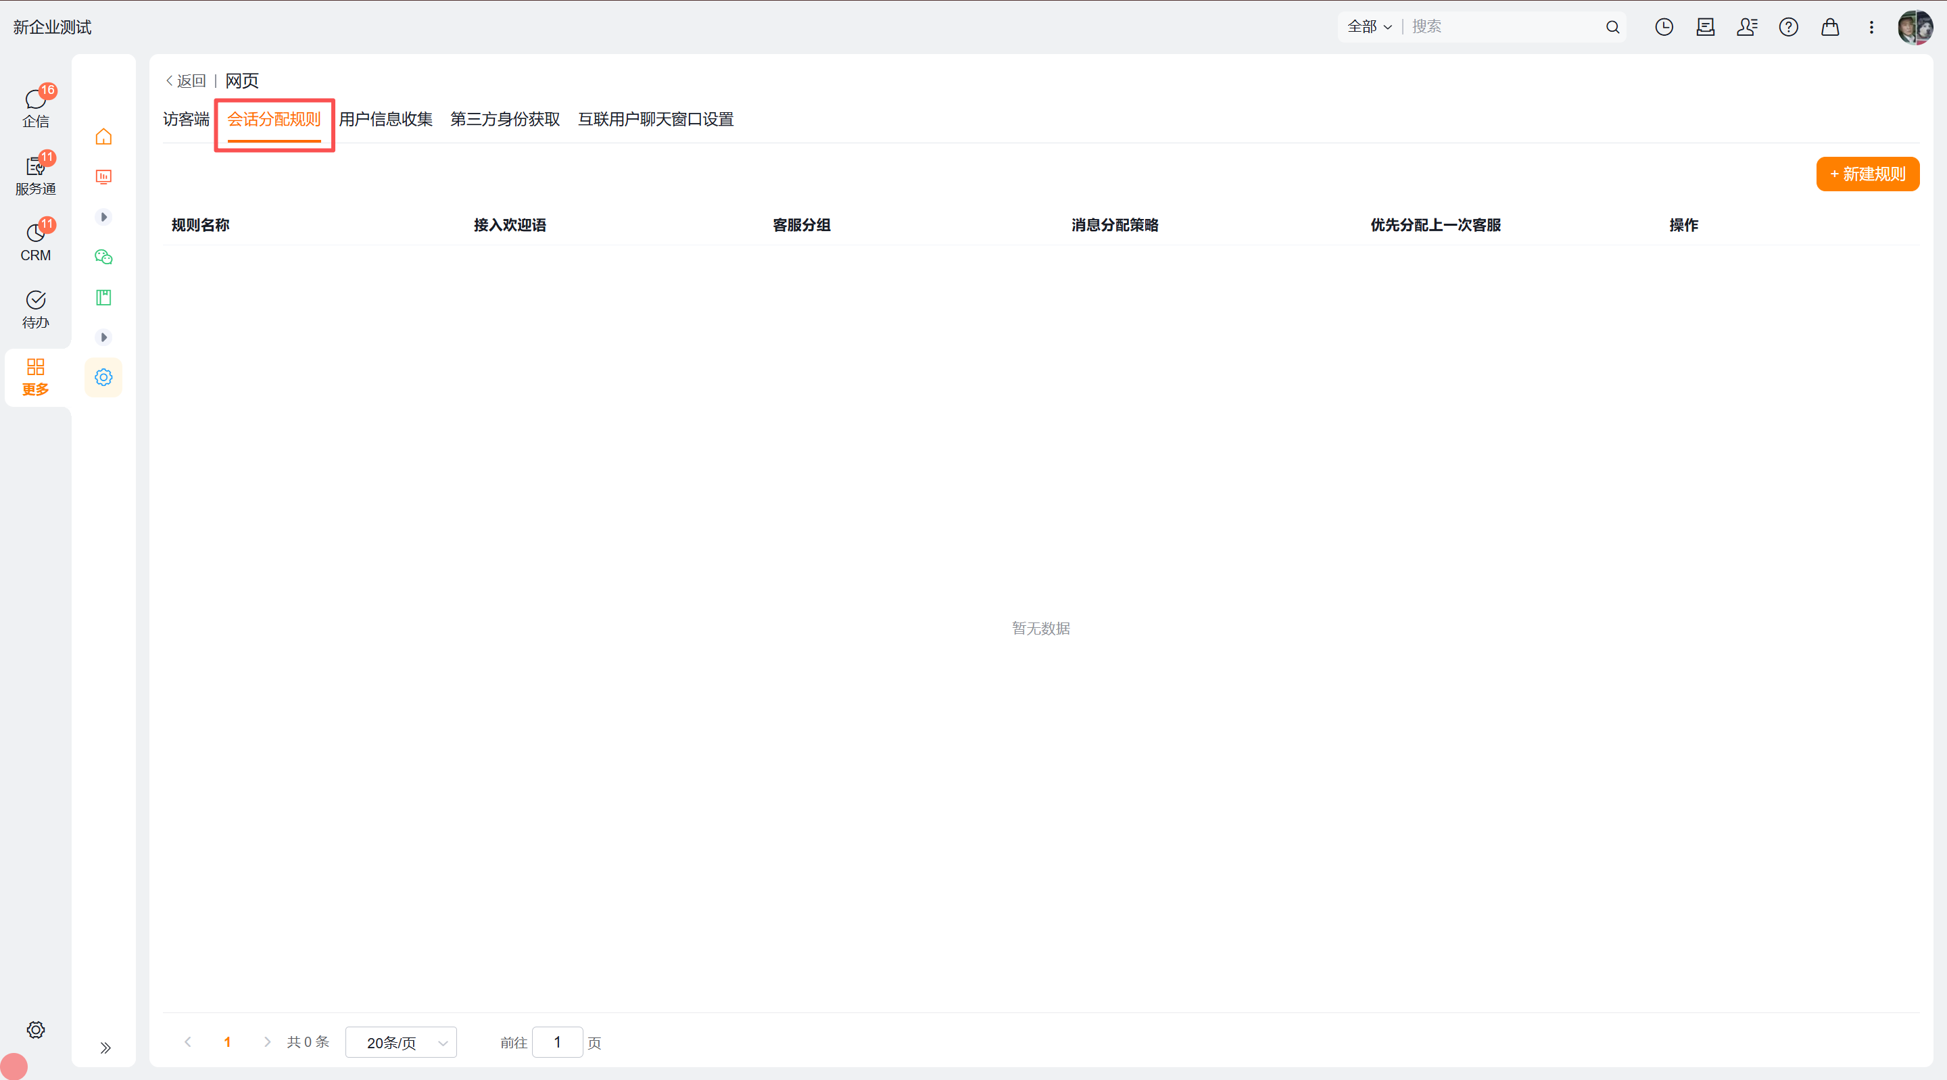Open the help question mark icon
The height and width of the screenshot is (1080, 1947).
coord(1788,27)
